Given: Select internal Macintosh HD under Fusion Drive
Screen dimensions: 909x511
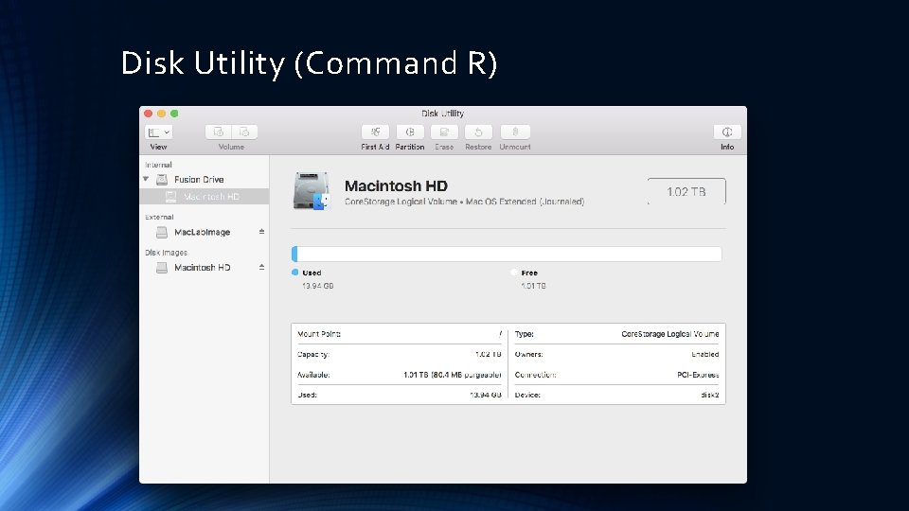Looking at the screenshot, I should 205,197.
